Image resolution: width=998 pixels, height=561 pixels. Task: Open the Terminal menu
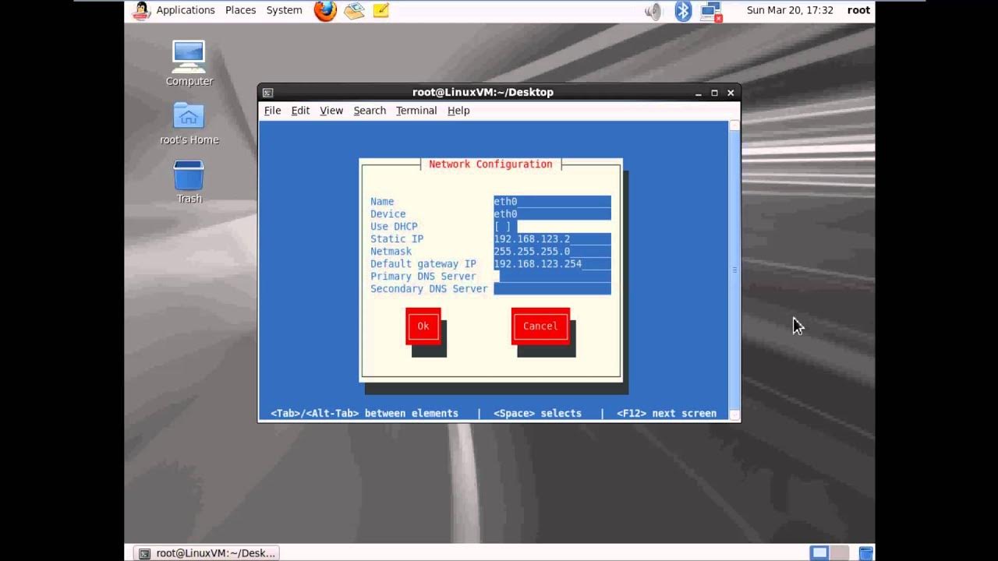(x=416, y=111)
